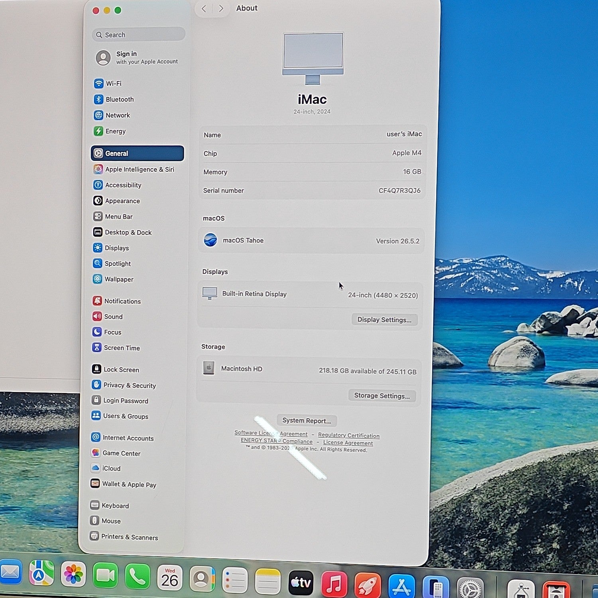Go forward using the forward chevron

point(221,9)
